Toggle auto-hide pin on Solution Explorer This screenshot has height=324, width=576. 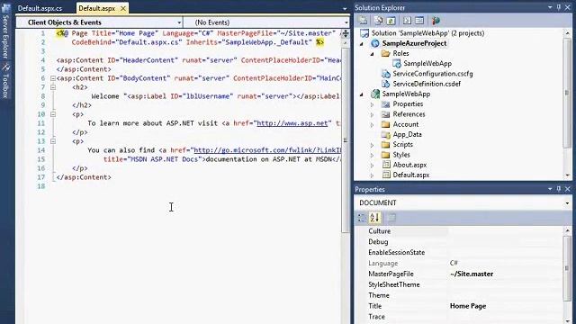click(559, 7)
